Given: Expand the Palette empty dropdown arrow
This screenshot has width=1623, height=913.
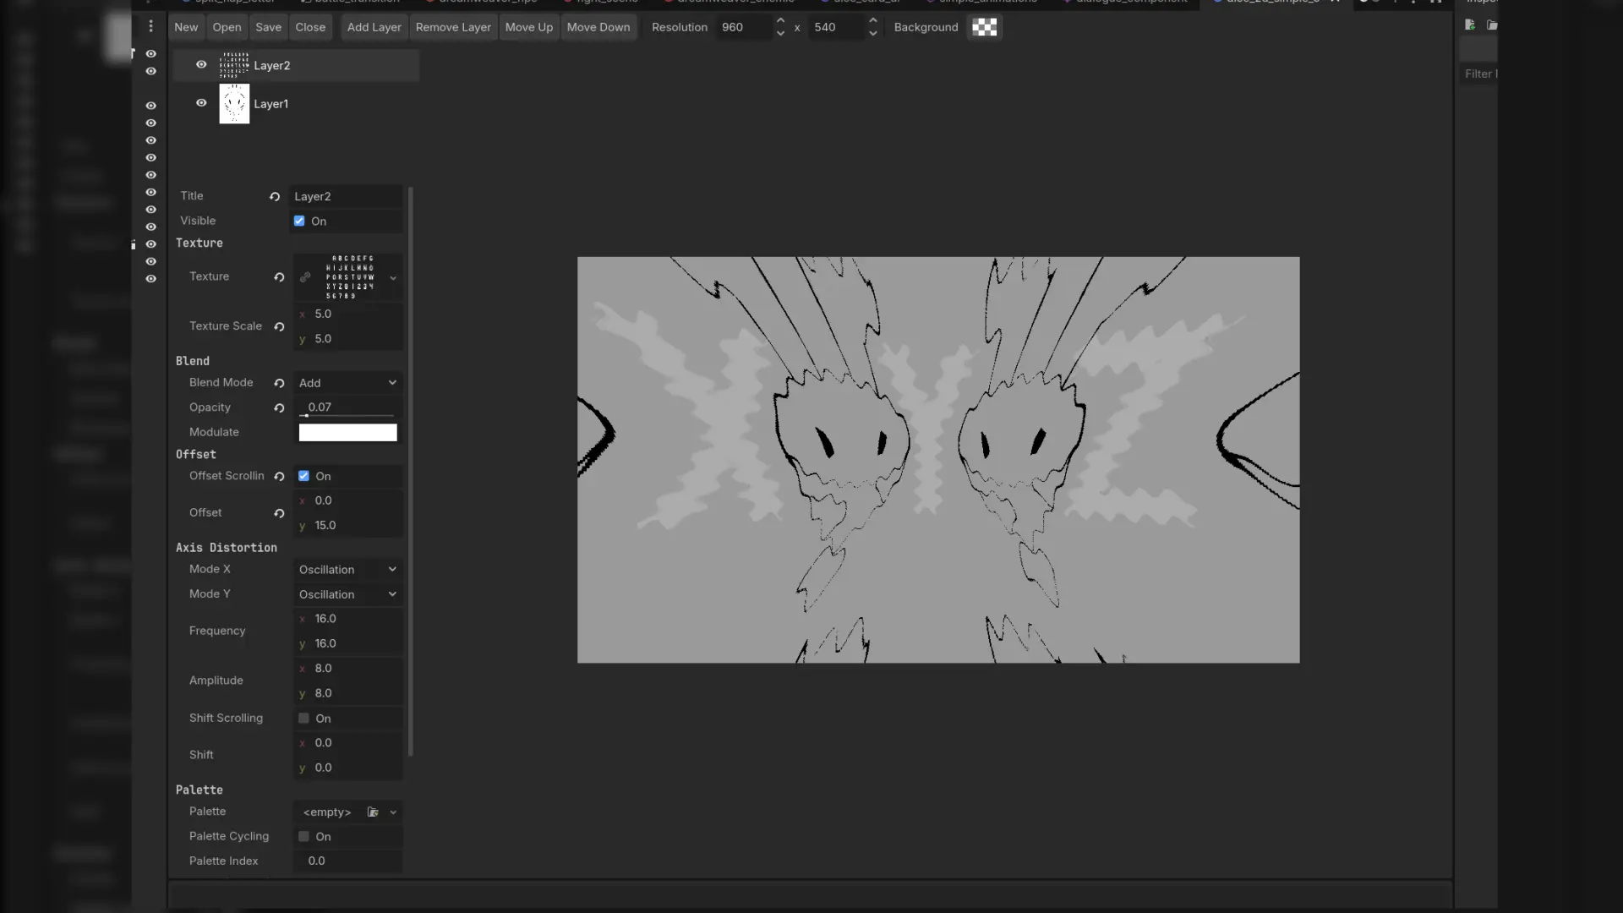Looking at the screenshot, I should [x=393, y=812].
